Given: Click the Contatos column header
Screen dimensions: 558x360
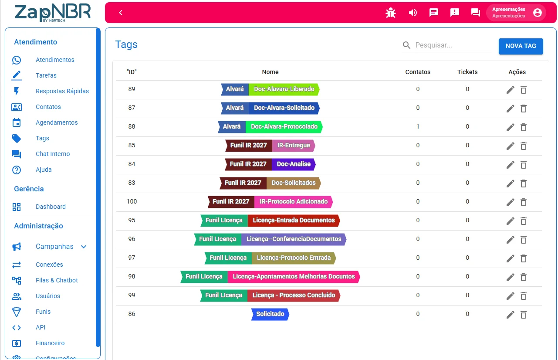Looking at the screenshot, I should pos(418,72).
